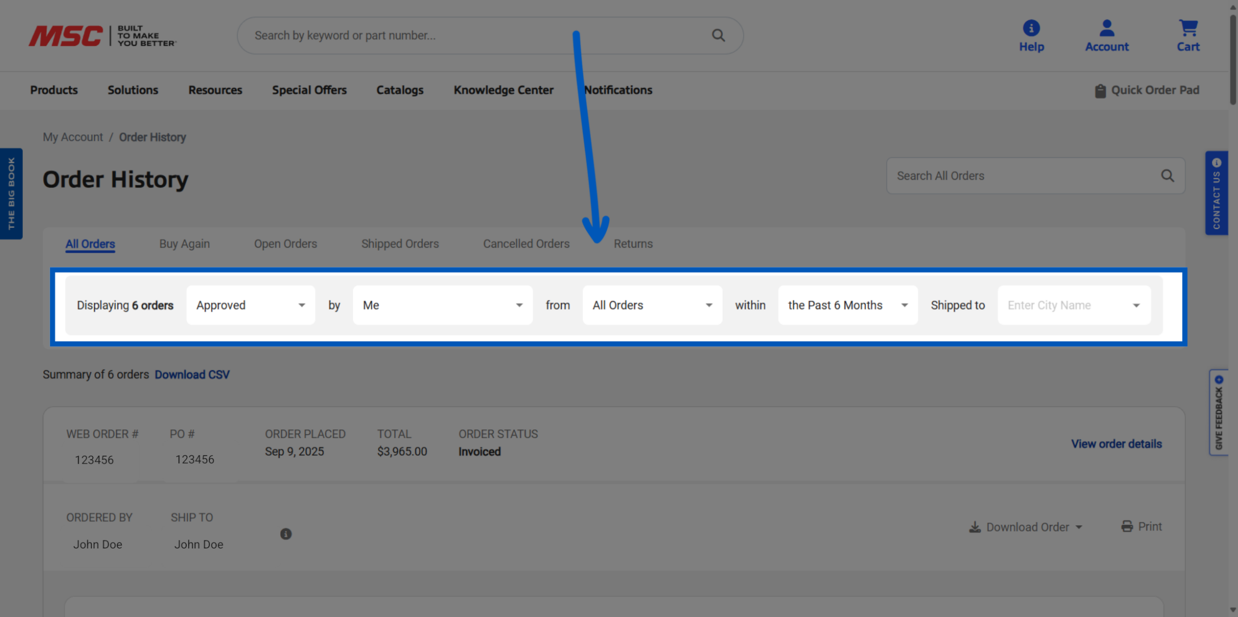Click the Print printer icon
The width and height of the screenshot is (1238, 617).
[x=1127, y=526]
